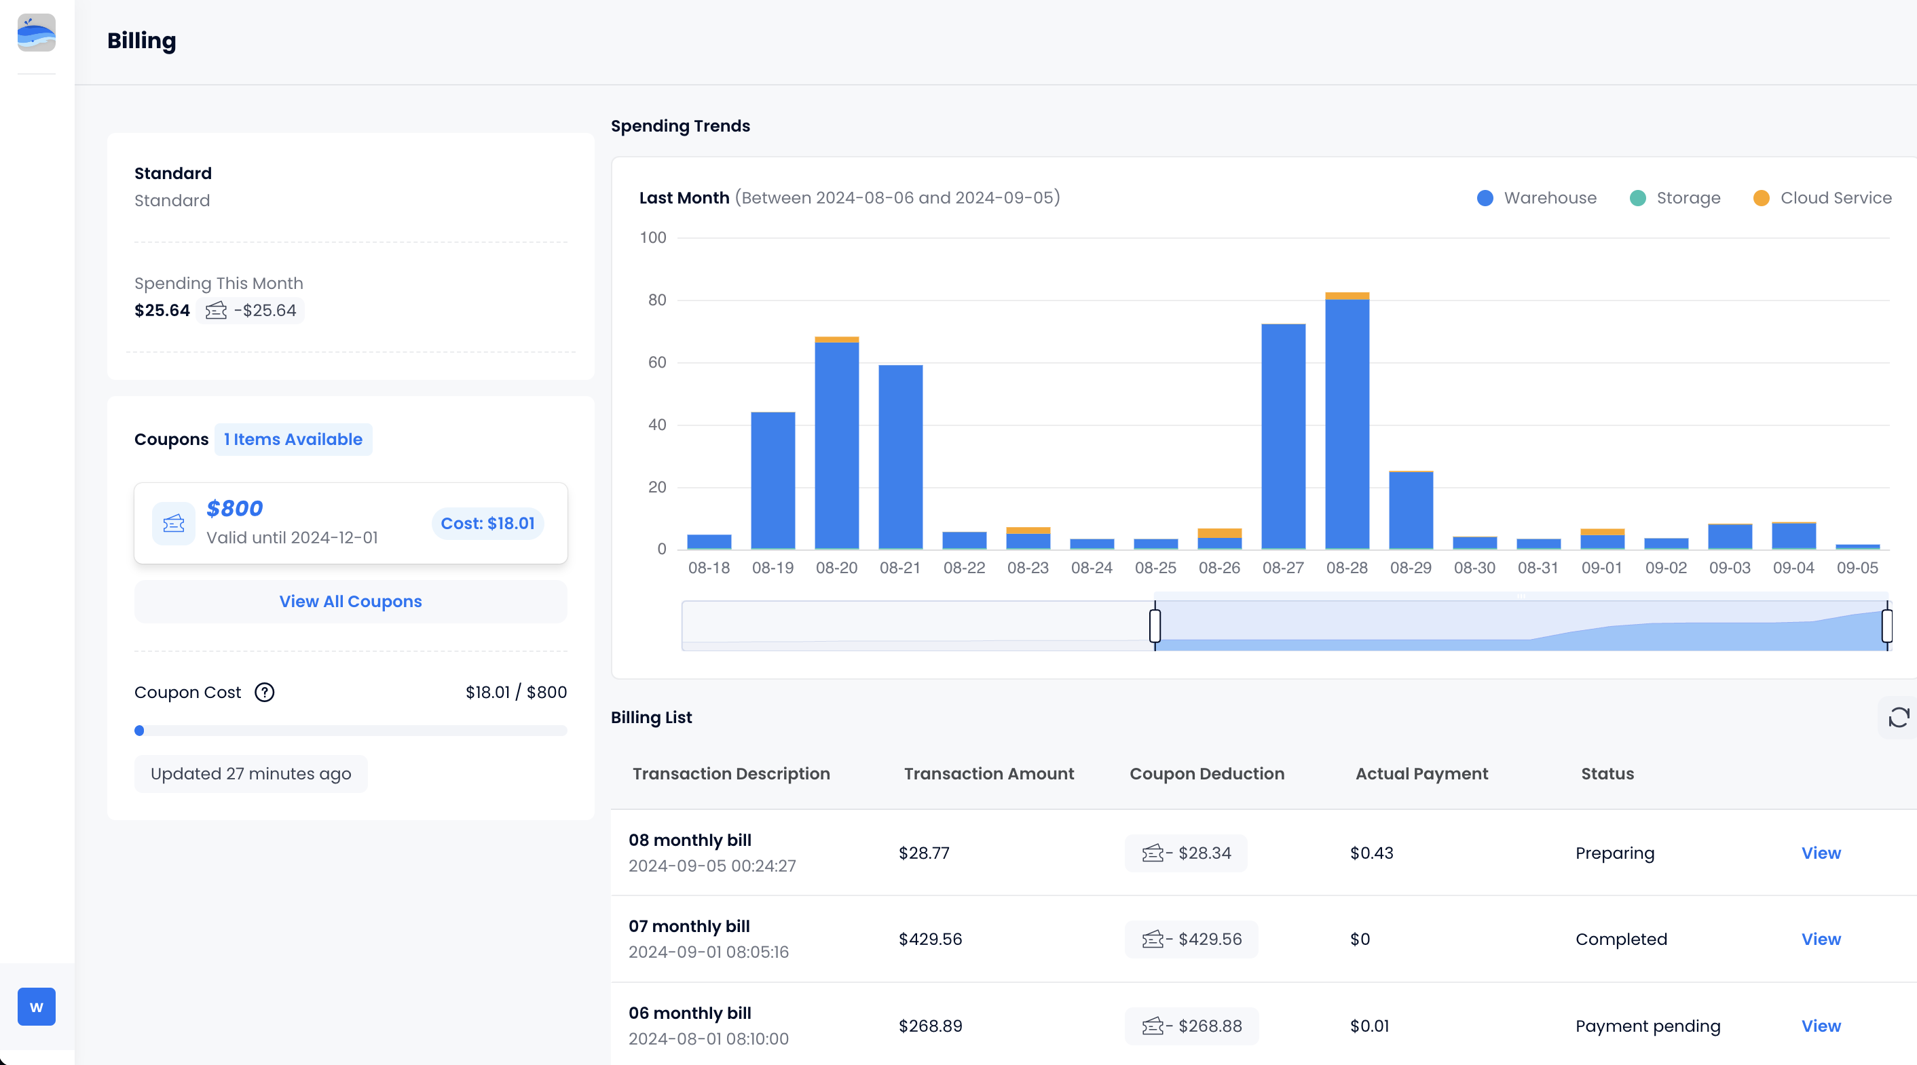Click the Payment pending status
The image size is (1917, 1065).
pyautogui.click(x=1648, y=1026)
